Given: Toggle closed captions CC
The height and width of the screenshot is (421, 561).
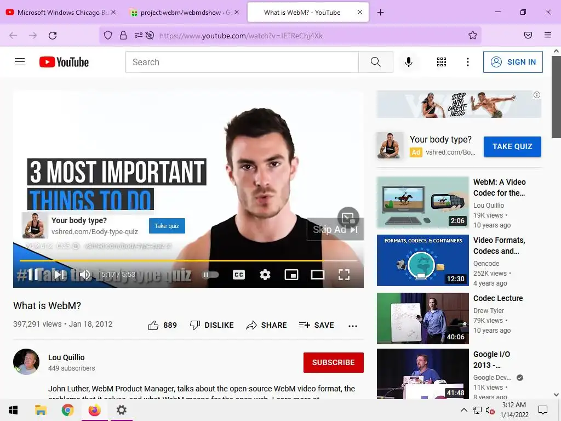Looking at the screenshot, I should (239, 275).
